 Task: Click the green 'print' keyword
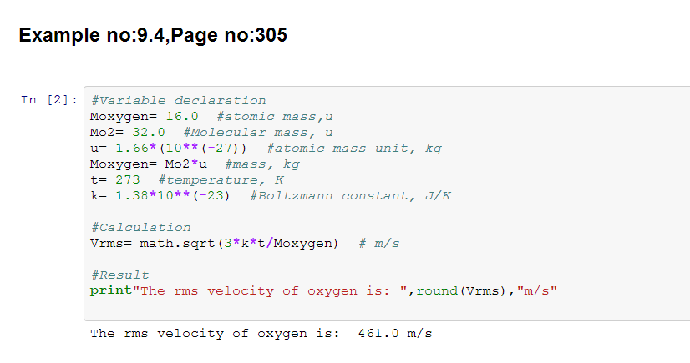(110, 290)
